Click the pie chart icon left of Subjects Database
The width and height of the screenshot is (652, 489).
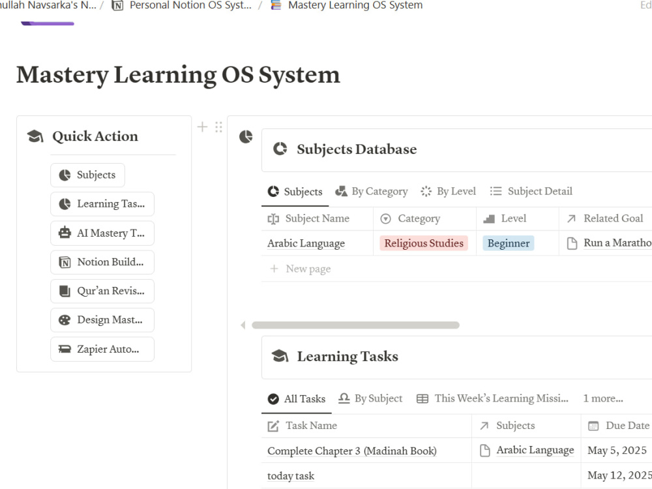pyautogui.click(x=246, y=136)
